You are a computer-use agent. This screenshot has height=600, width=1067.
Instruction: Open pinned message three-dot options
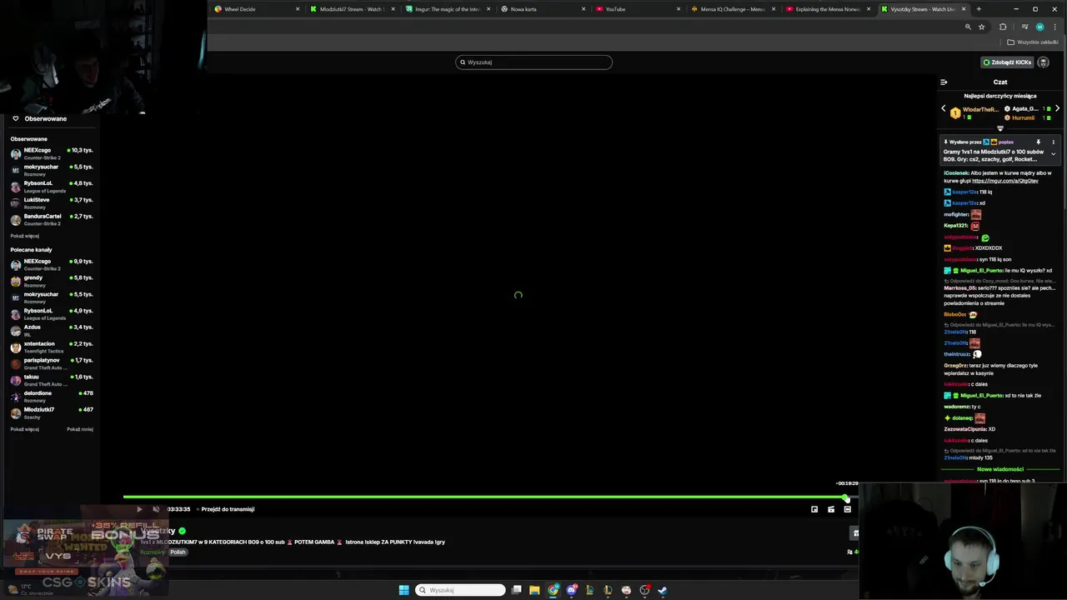[x=1053, y=142]
